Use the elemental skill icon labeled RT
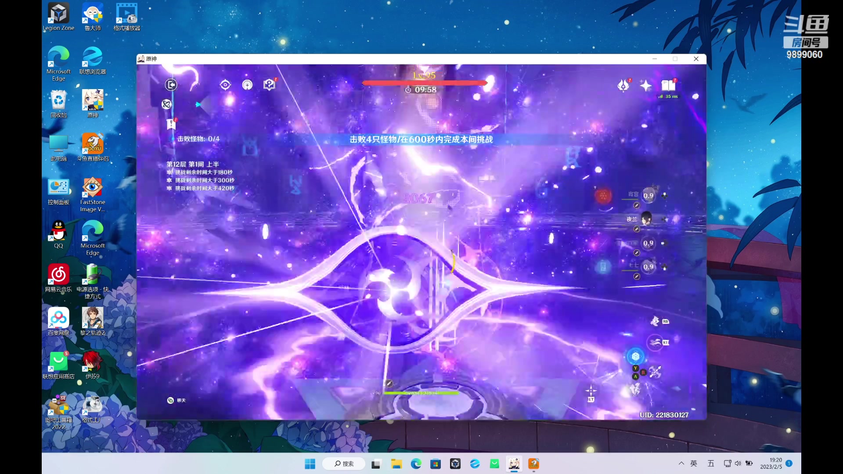The width and height of the screenshot is (843, 474). tap(655, 342)
